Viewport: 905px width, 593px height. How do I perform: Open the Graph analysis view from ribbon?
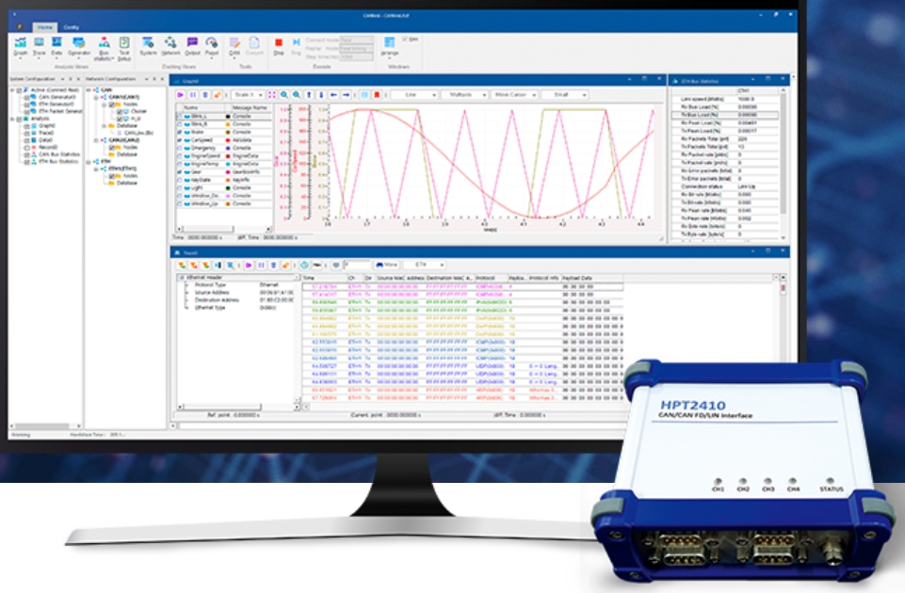click(x=21, y=46)
